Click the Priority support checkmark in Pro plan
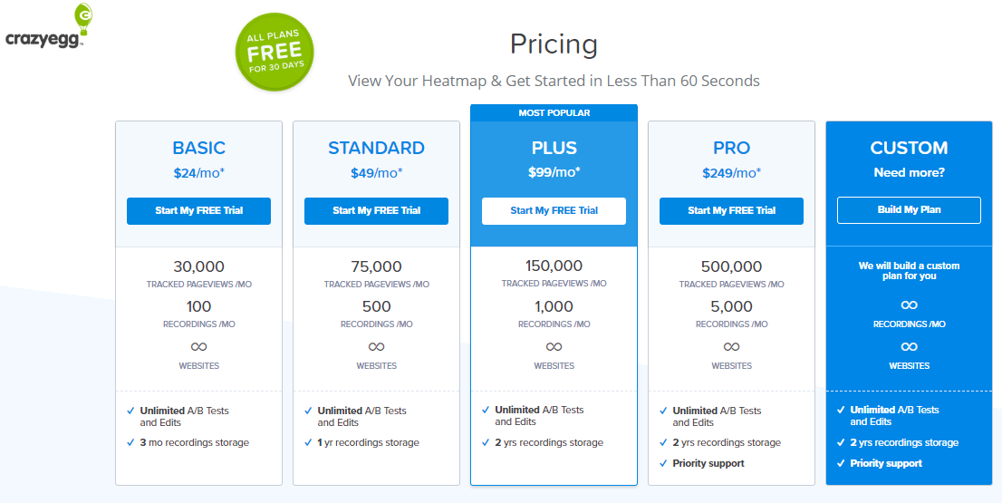This screenshot has height=503, width=1002. tap(662, 463)
